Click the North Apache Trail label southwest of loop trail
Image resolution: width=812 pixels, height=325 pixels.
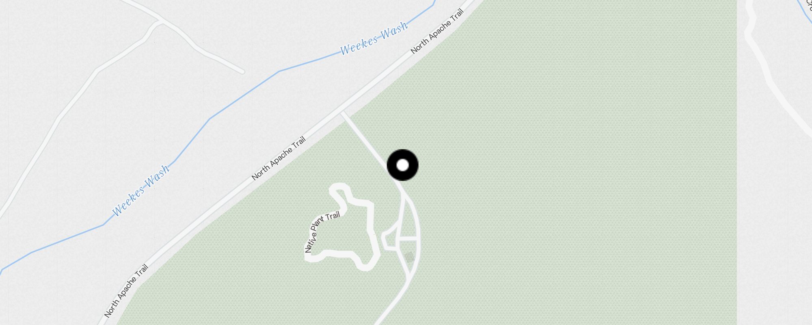126,291
